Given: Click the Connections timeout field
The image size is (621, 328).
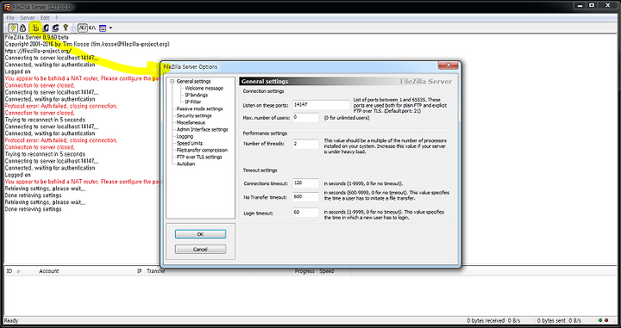Looking at the screenshot, I should 305,183.
